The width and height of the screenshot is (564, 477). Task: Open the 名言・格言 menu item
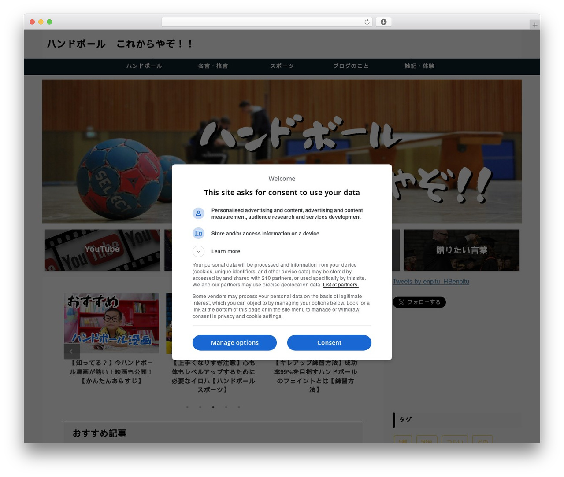click(x=213, y=66)
